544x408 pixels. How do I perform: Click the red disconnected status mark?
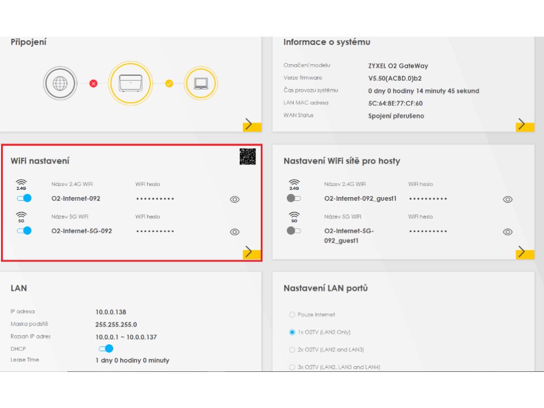[93, 83]
